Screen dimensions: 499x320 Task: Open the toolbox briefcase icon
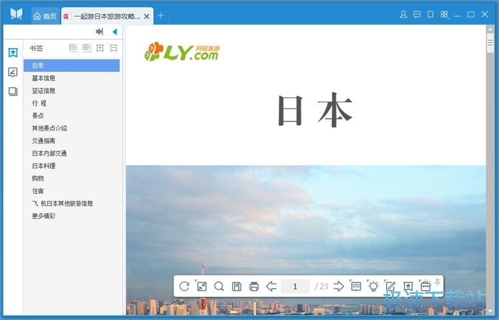tap(425, 286)
